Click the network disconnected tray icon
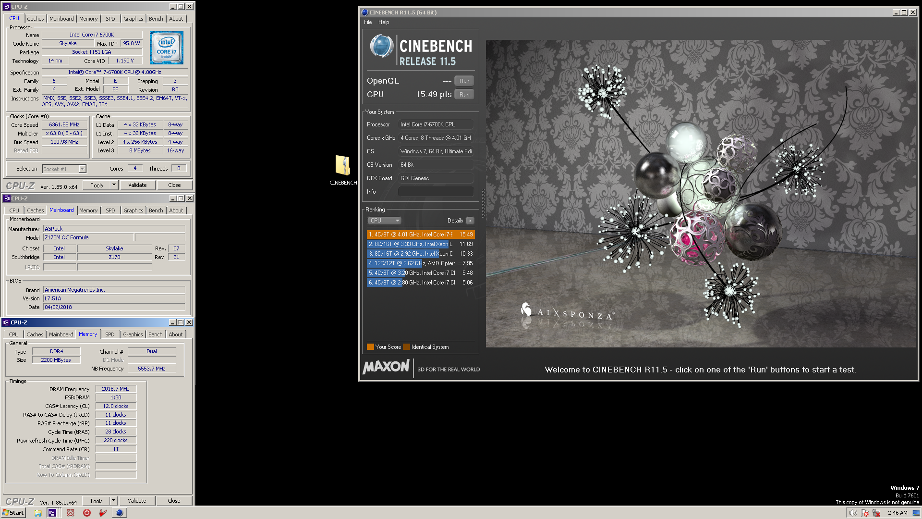Screen dimensions: 922x519 876,513
